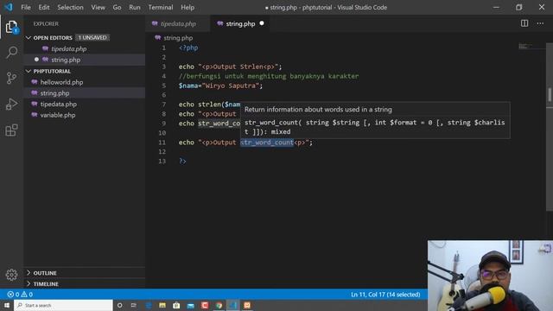Click the split editor right icon
The image size is (553, 311).
(x=524, y=23)
